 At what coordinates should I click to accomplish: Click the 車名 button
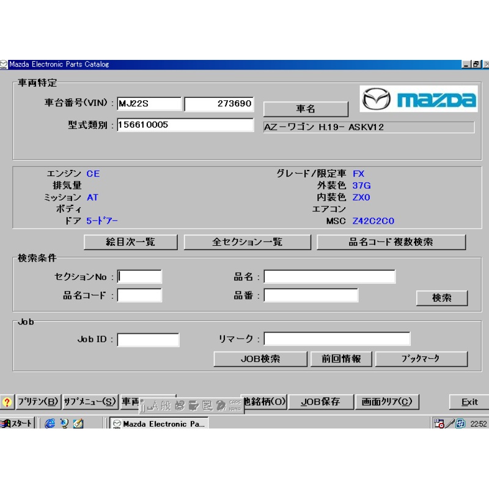(306, 109)
